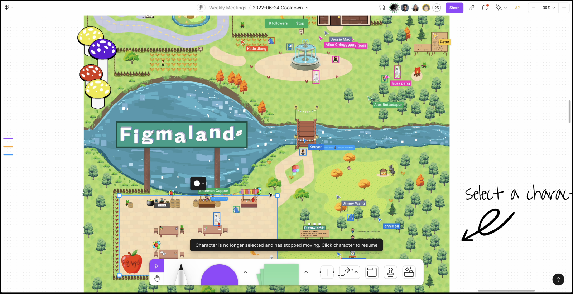Viewport: 573px width, 294px height.
Task: Select the Text tool
Action: tap(327, 273)
